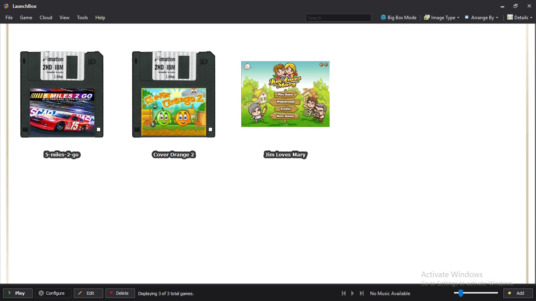Open the View menu

point(64,18)
